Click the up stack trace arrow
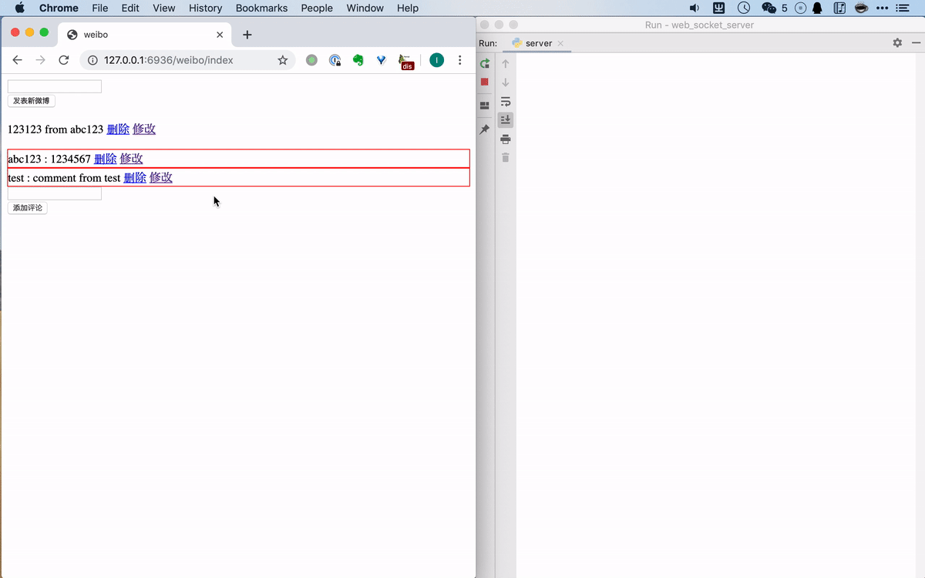The width and height of the screenshot is (925, 578). [506, 64]
